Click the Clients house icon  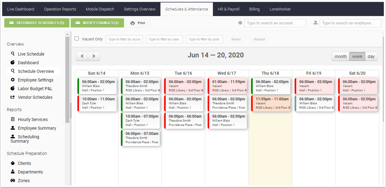point(13,163)
